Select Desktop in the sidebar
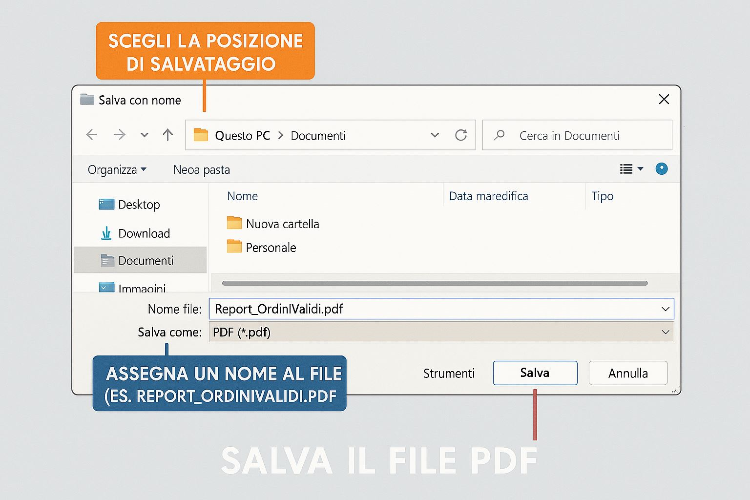750x500 pixels. [139, 205]
